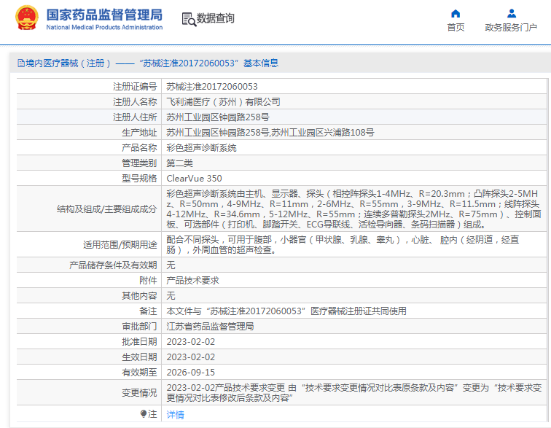
Task: Click the 结构及组成/主要组成成分 label
Action: point(107,209)
